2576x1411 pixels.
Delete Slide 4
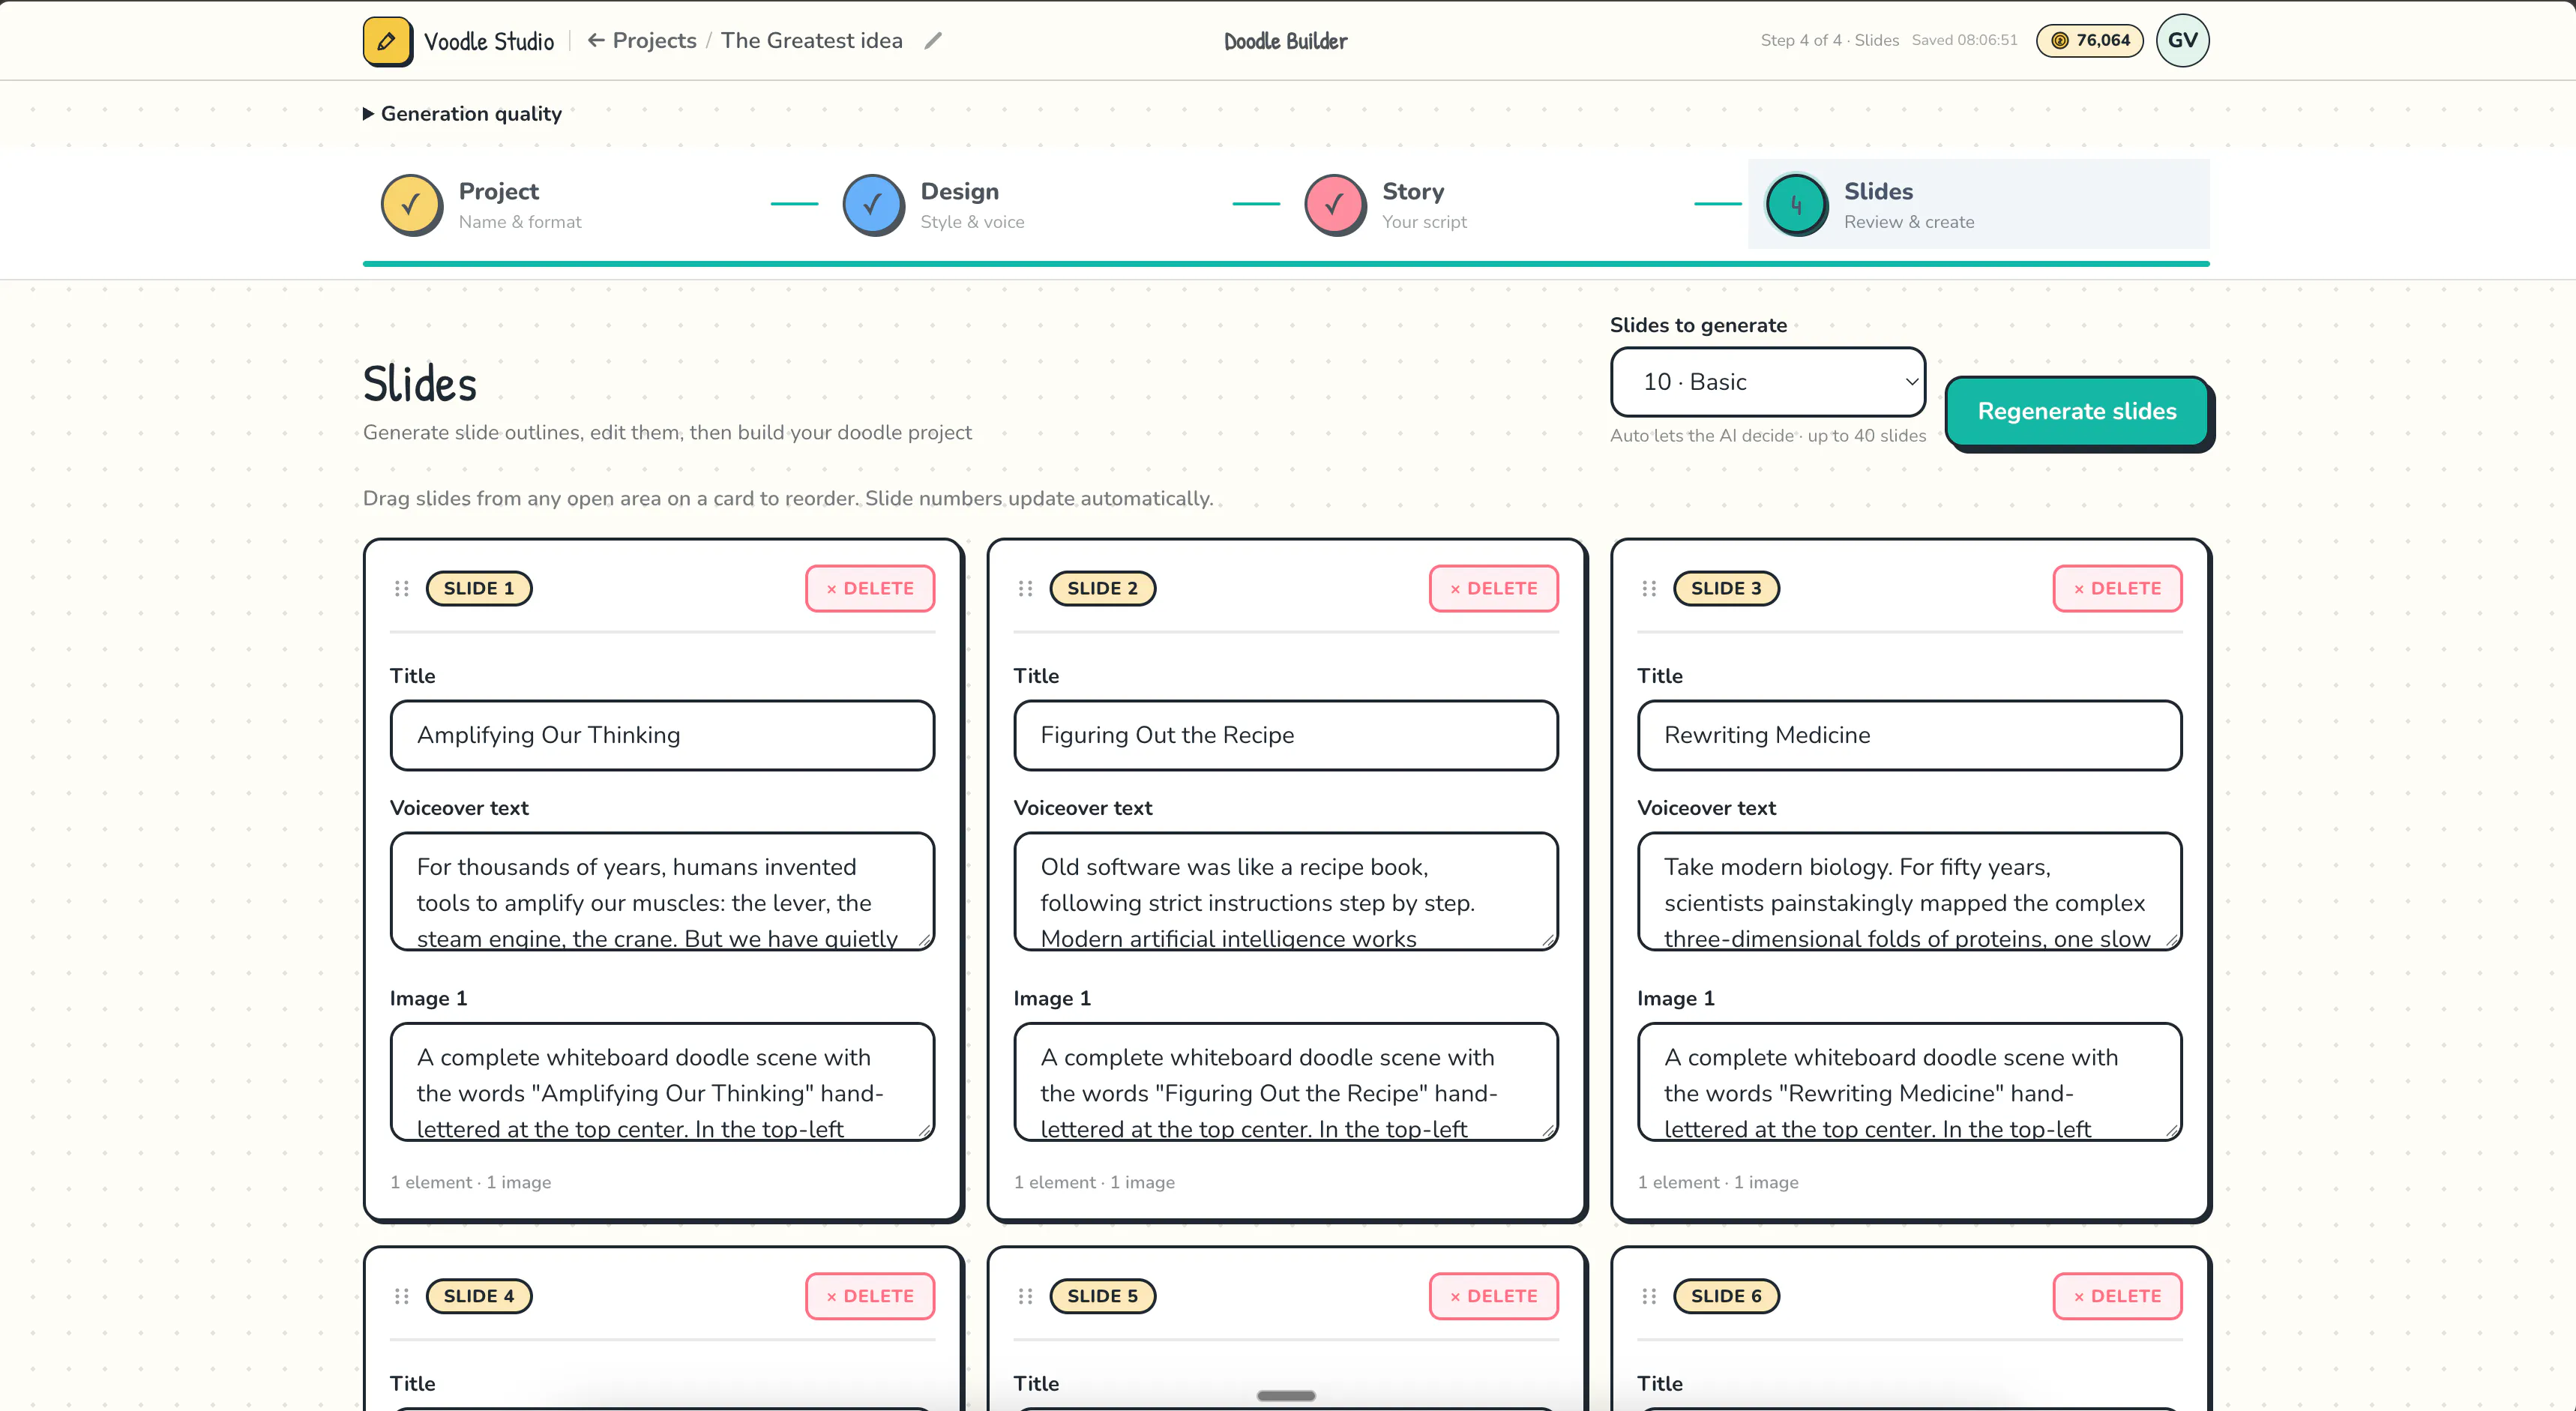pos(870,1296)
